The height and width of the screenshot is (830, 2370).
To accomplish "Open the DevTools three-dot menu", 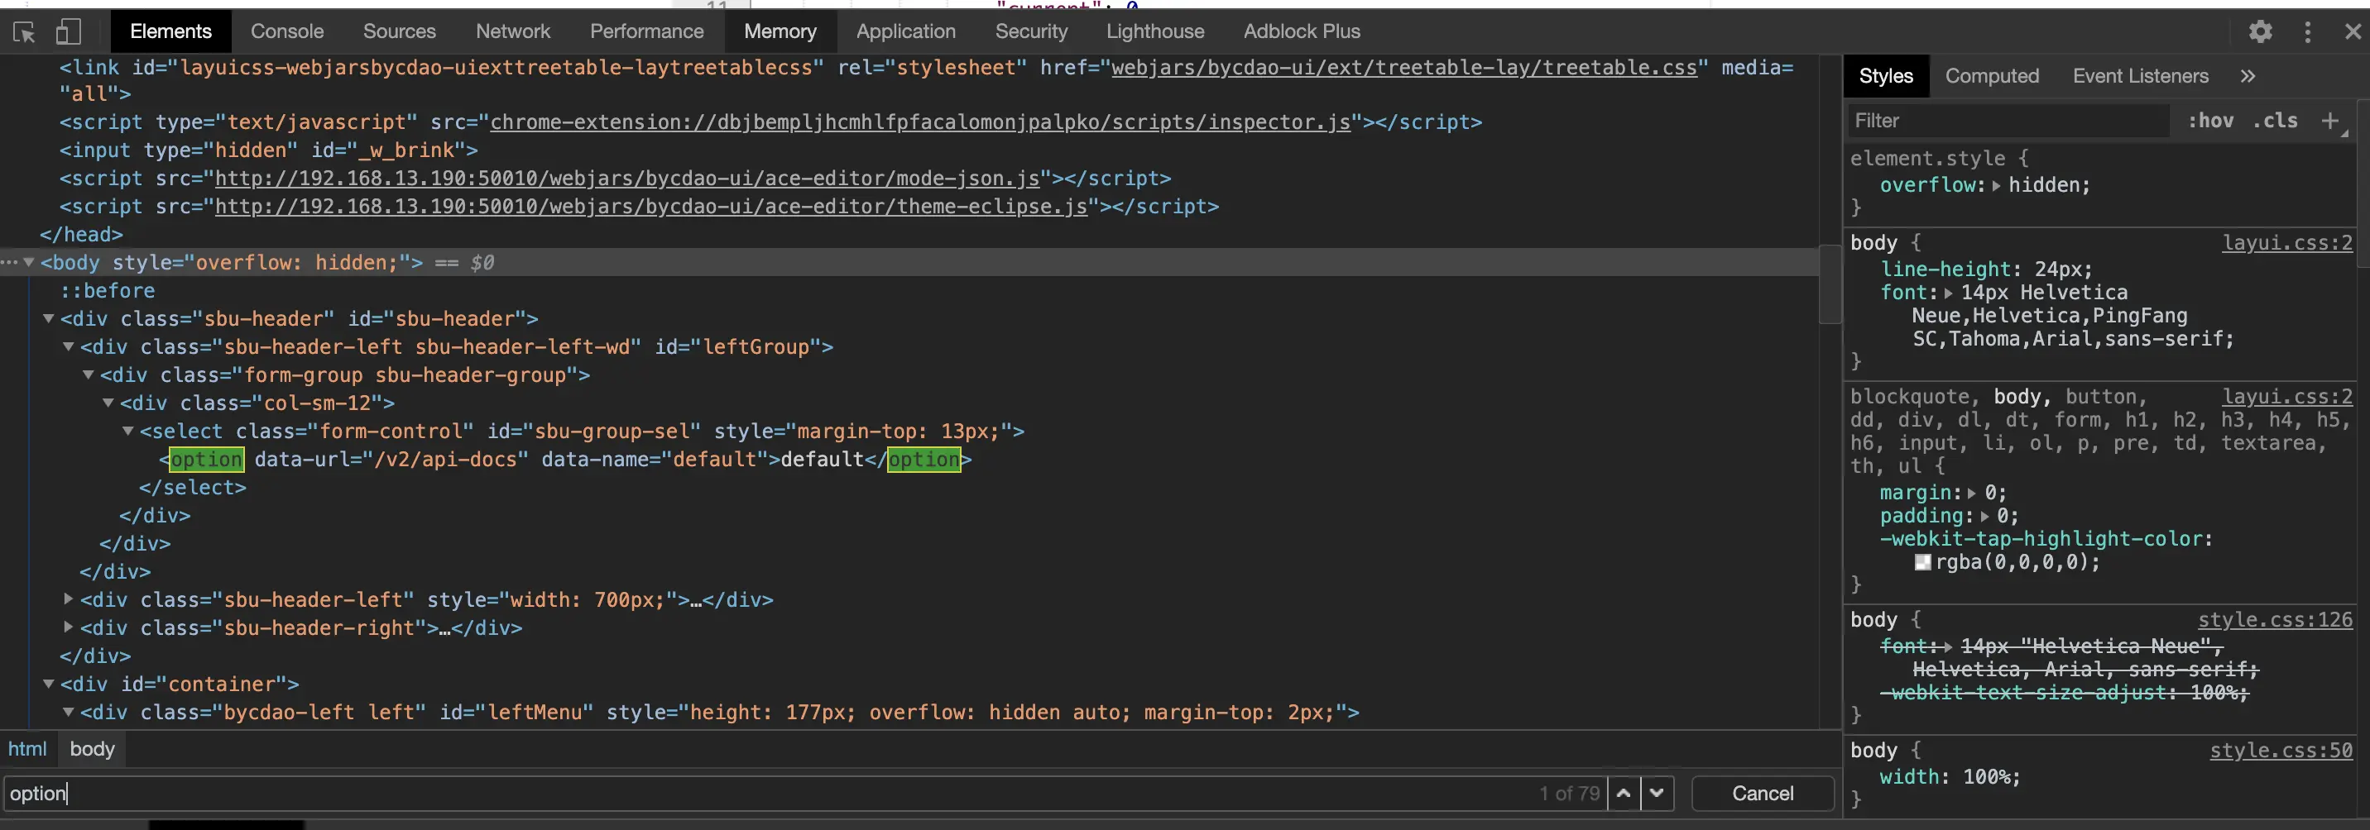I will tap(2307, 32).
